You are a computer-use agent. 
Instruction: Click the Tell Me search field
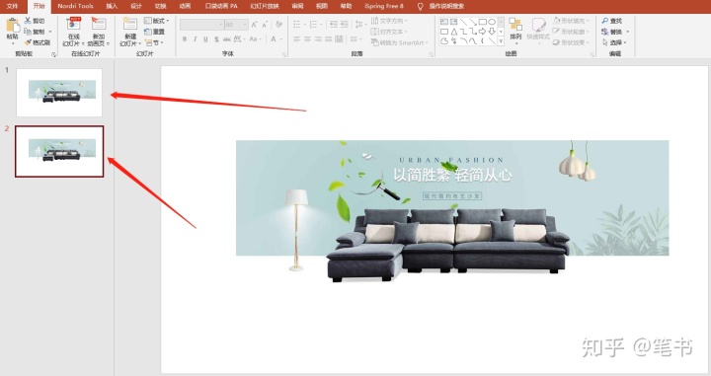[x=446, y=6]
